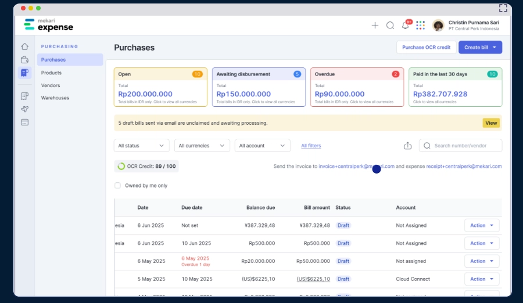Open the home icon in the sidebar
The width and height of the screenshot is (523, 303).
tap(24, 46)
